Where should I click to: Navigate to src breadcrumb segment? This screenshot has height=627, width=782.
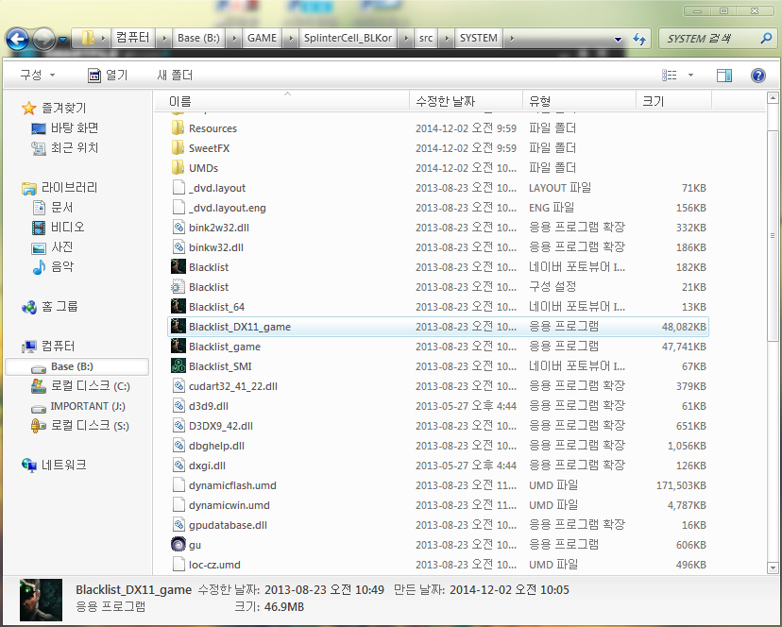(425, 38)
